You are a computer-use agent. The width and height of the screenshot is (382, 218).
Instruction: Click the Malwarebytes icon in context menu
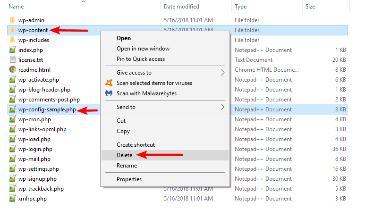click(x=109, y=93)
